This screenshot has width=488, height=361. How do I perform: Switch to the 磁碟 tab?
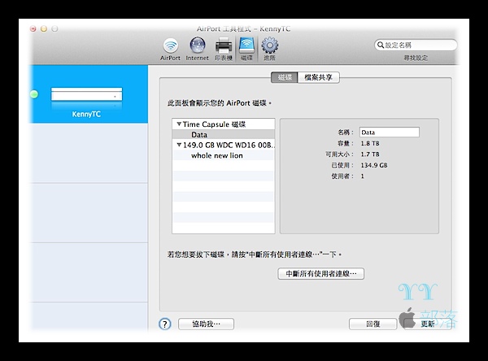pos(285,77)
